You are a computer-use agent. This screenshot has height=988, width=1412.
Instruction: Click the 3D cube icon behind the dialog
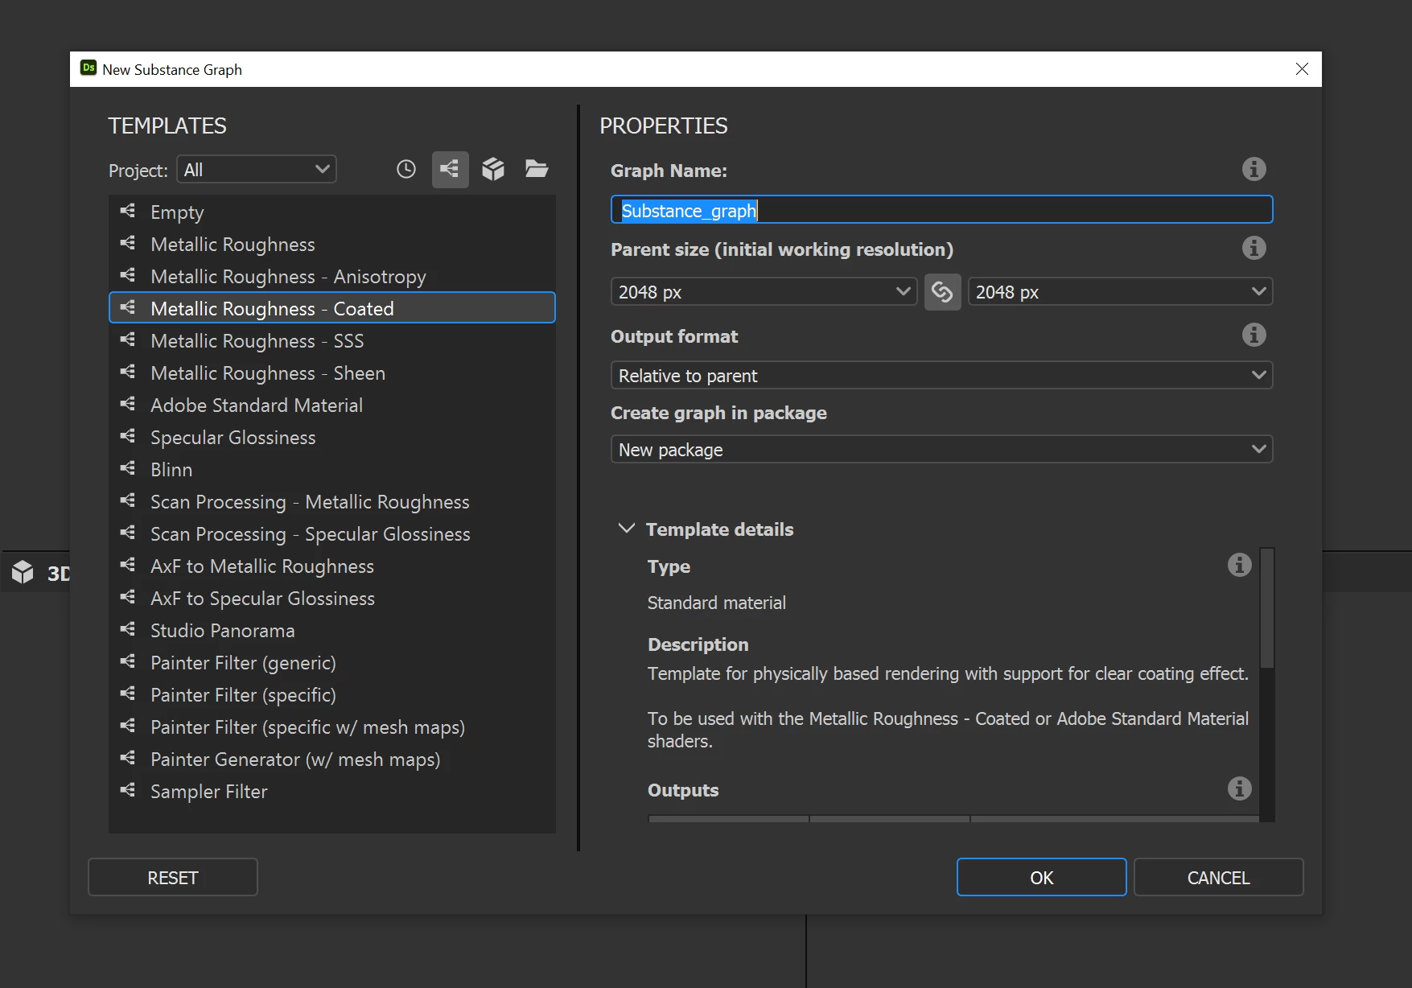tap(23, 572)
